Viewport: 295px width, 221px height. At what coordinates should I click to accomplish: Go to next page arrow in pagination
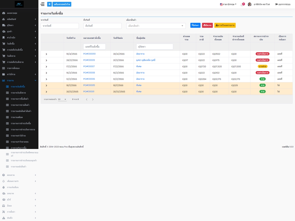click(93, 99)
